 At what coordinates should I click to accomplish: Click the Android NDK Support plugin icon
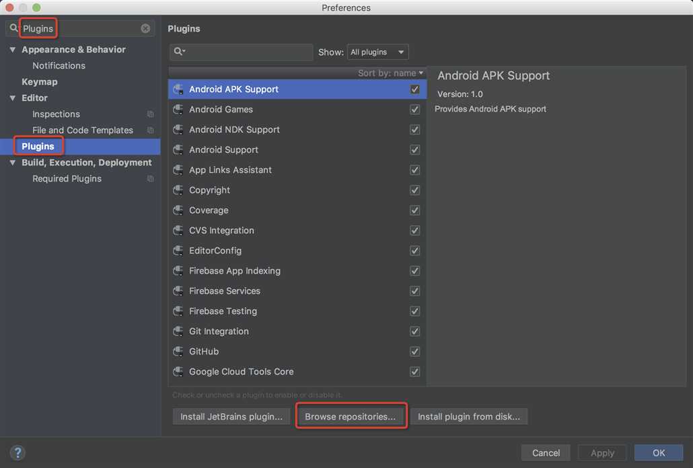[178, 129]
